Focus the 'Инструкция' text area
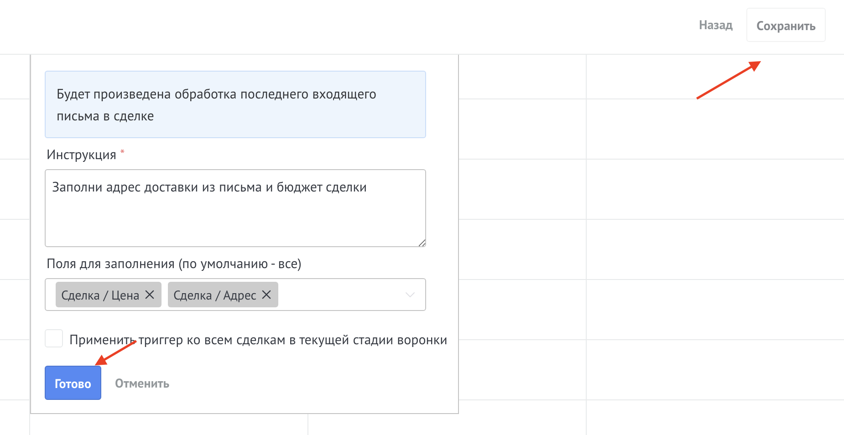844x435 pixels. click(x=235, y=219)
